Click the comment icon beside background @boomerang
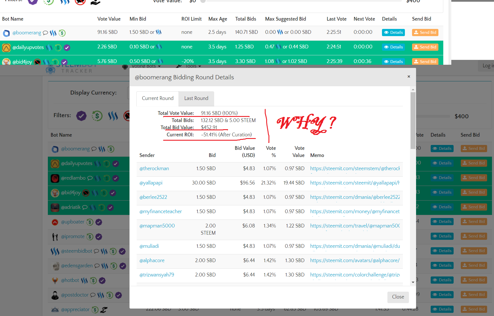Screen dimensions: 494x316 (x=94, y=149)
